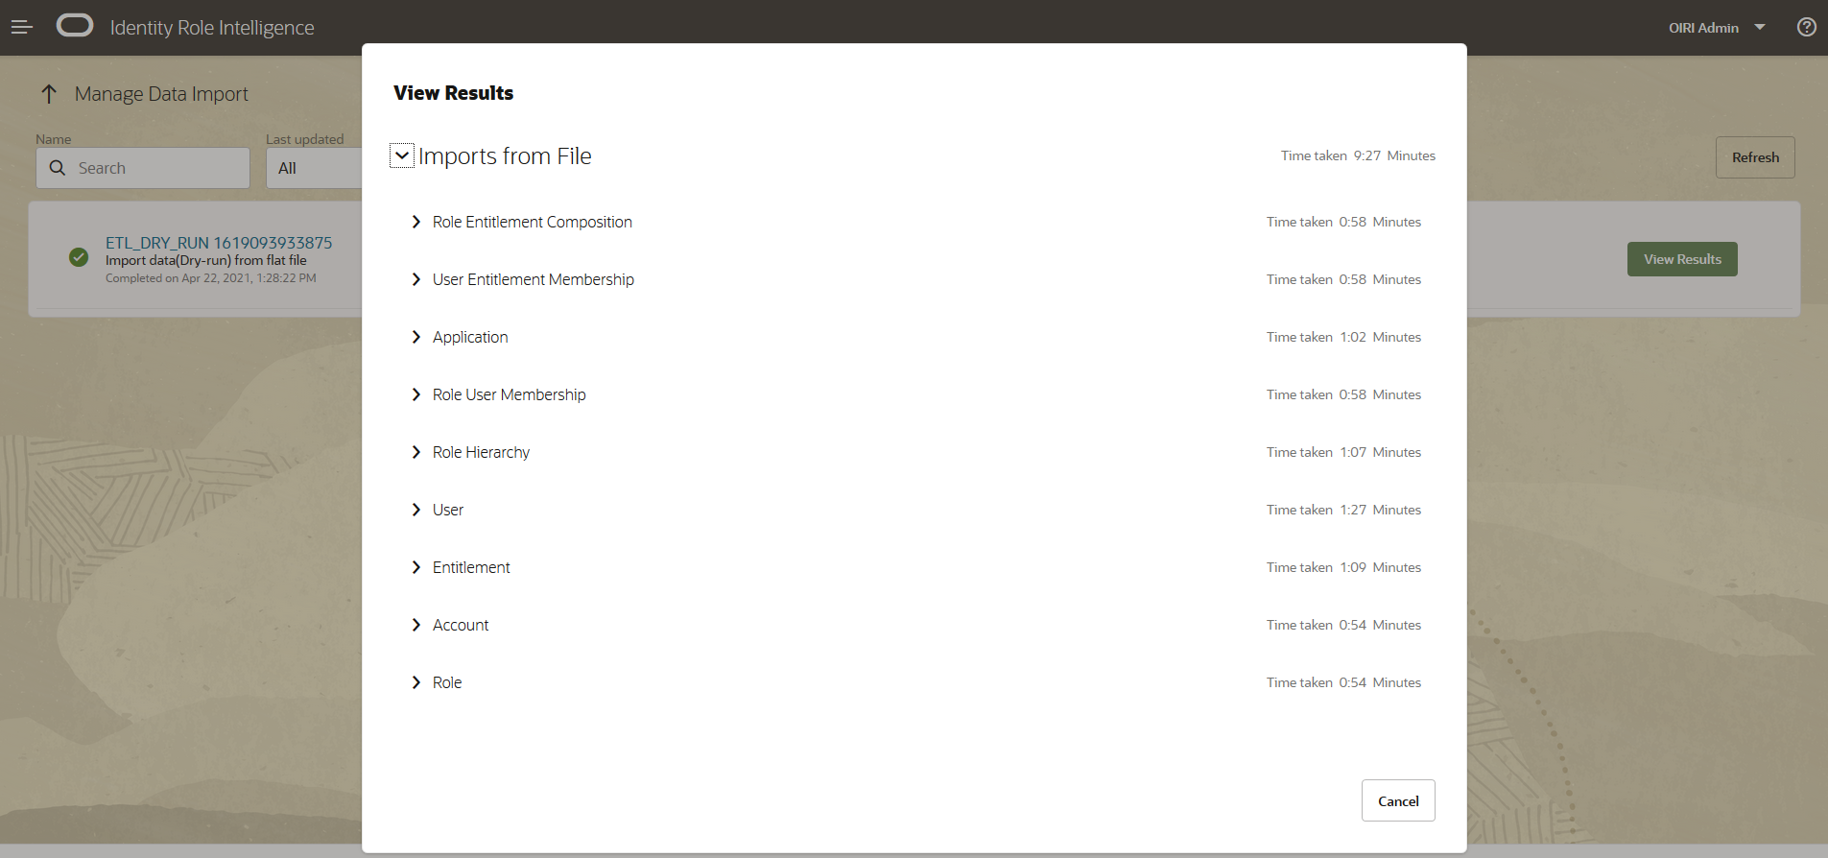Image resolution: width=1828 pixels, height=858 pixels.
Task: Click the Manage Data Import heading
Action: (161, 94)
